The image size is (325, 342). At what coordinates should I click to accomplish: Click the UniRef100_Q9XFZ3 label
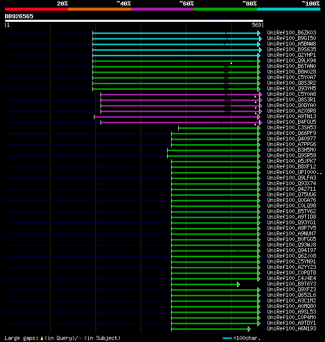291,290
